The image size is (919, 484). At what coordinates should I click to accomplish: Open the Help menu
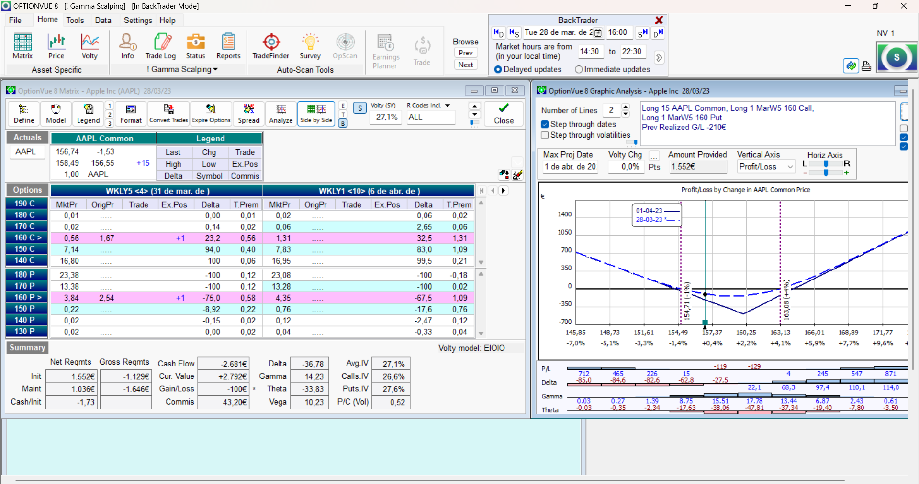168,20
